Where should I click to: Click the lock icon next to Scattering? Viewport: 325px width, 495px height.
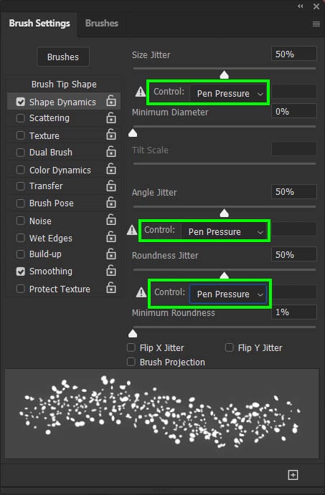coord(111,117)
